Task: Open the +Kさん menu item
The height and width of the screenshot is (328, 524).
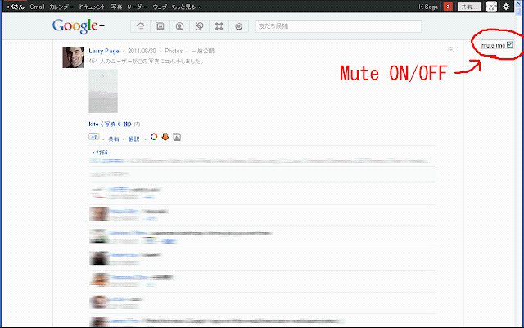Action: 16,7
